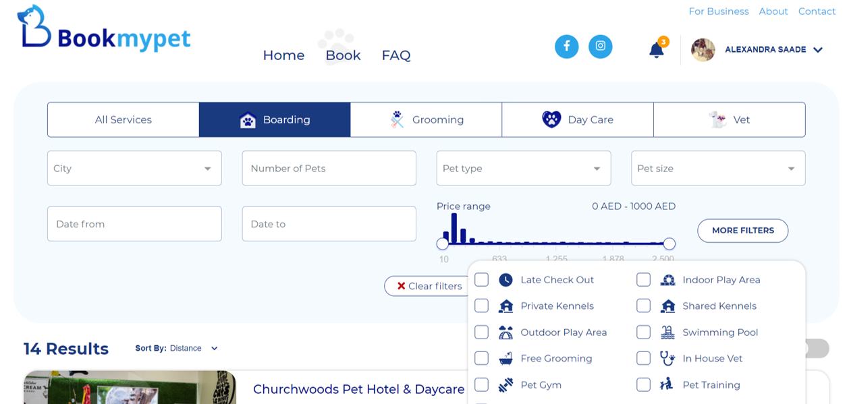849x404 pixels.
Task: Check the Indoor Play Area checkbox
Action: pos(643,279)
